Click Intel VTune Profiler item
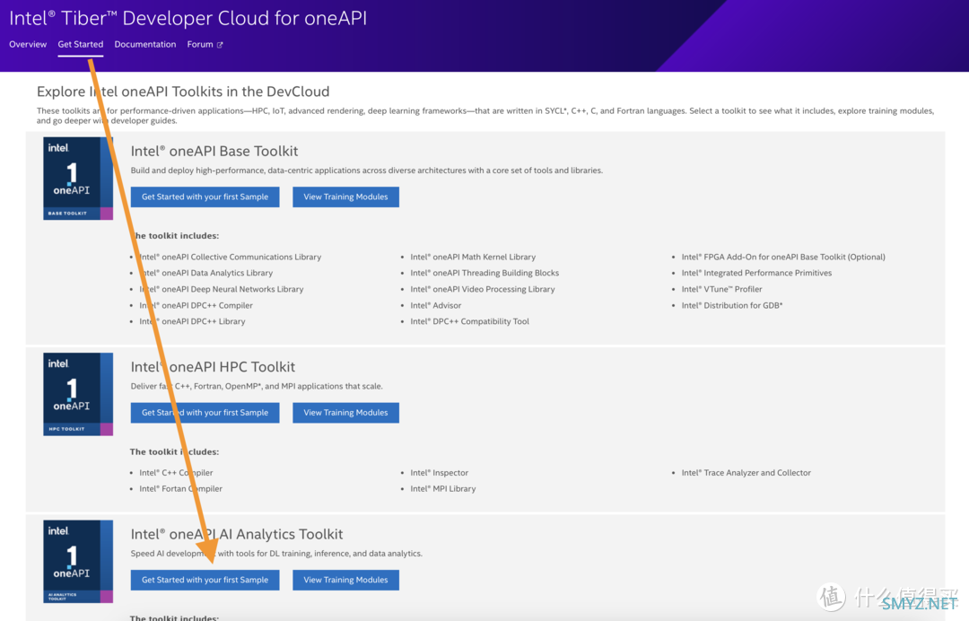969x621 pixels. click(x=721, y=289)
